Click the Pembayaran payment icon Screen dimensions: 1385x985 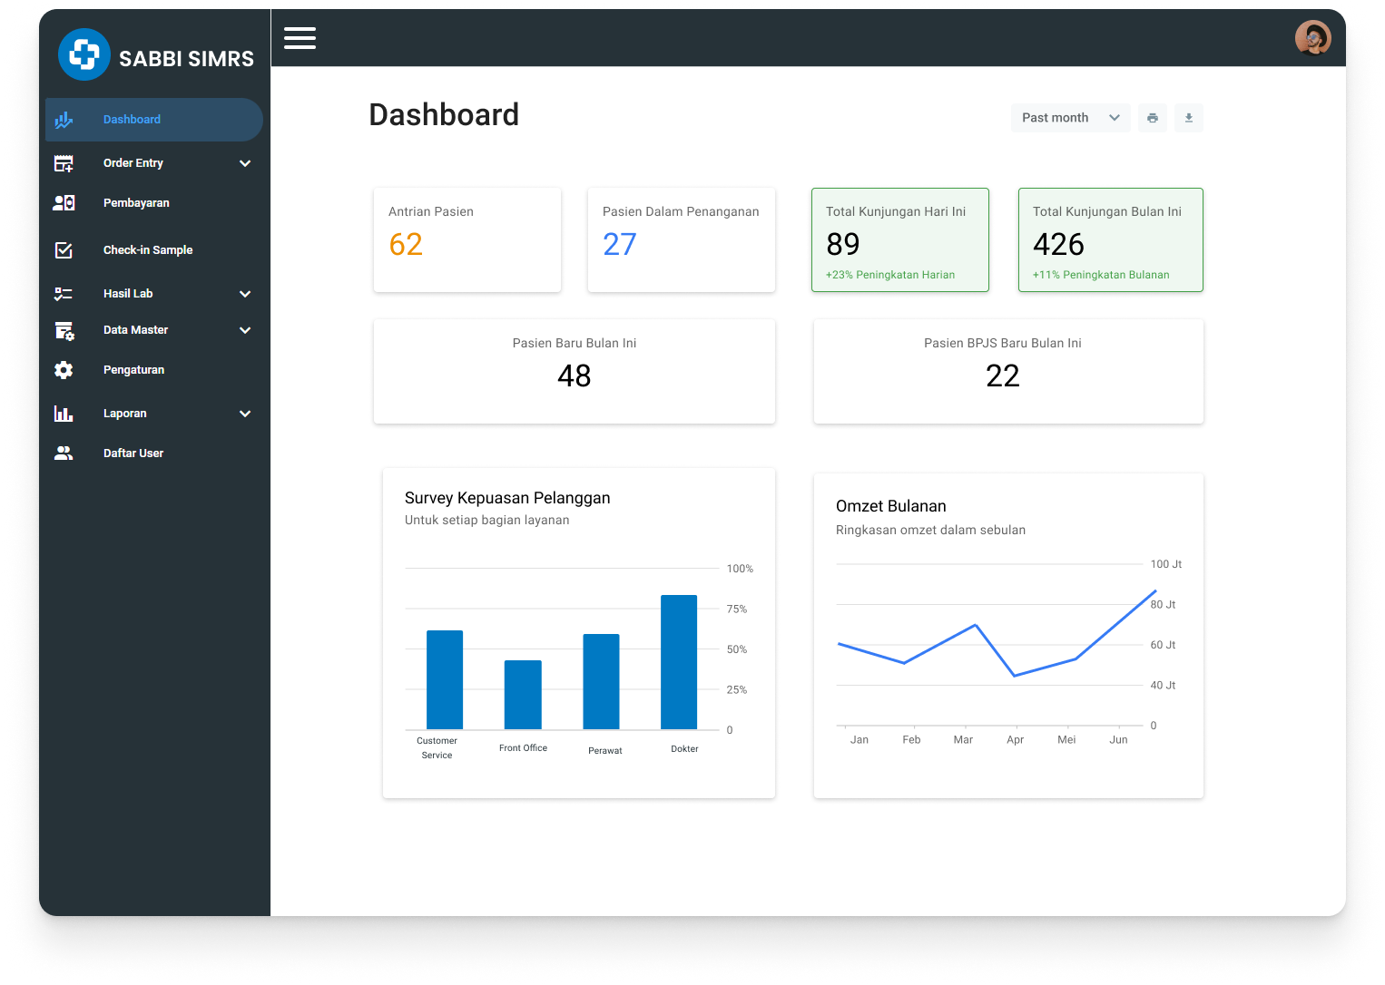(64, 203)
